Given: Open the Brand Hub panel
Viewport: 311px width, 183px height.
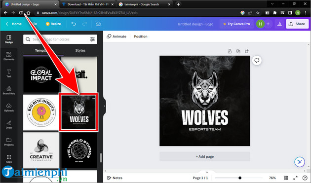Looking at the screenshot, I should [9, 90].
